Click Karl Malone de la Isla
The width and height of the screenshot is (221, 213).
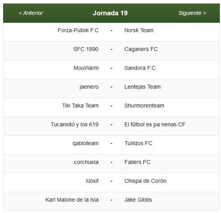tap(72, 200)
